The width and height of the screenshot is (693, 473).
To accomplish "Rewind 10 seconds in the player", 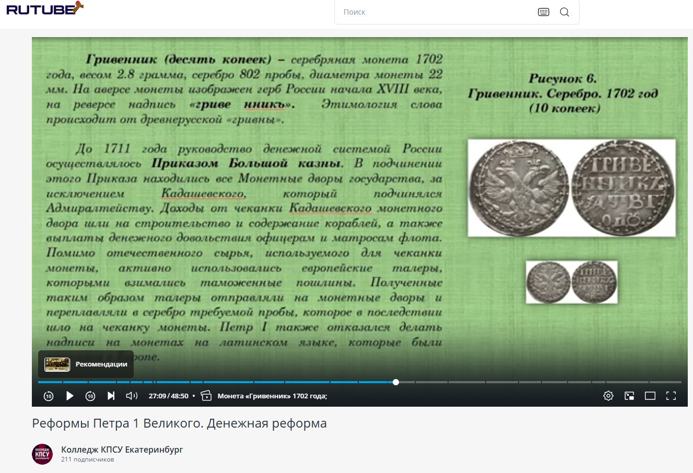I will (49, 396).
